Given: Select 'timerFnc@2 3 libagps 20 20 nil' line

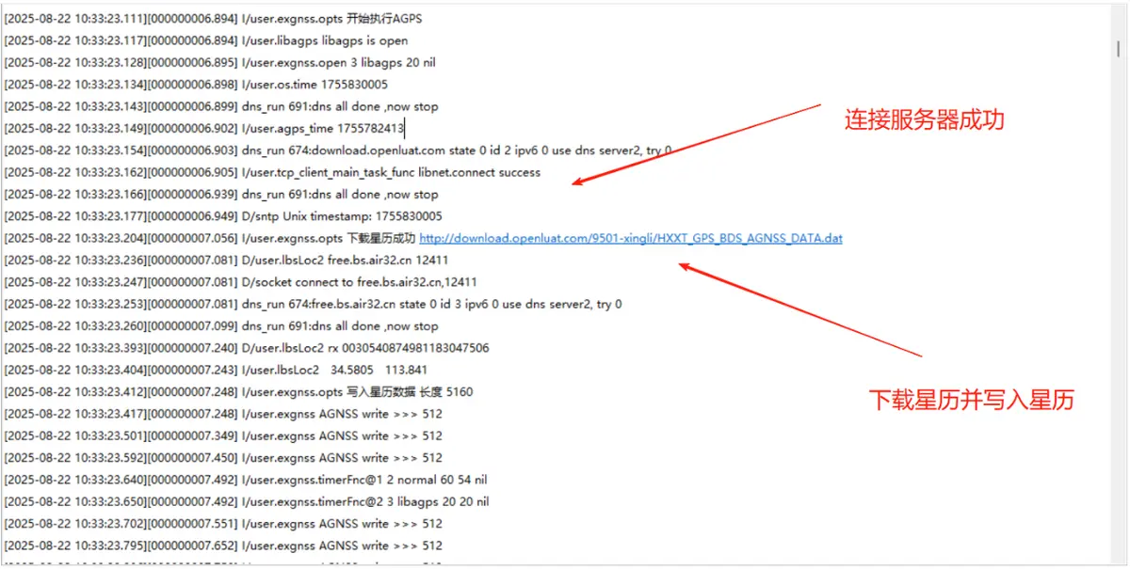Looking at the screenshot, I should pyautogui.click(x=247, y=501).
